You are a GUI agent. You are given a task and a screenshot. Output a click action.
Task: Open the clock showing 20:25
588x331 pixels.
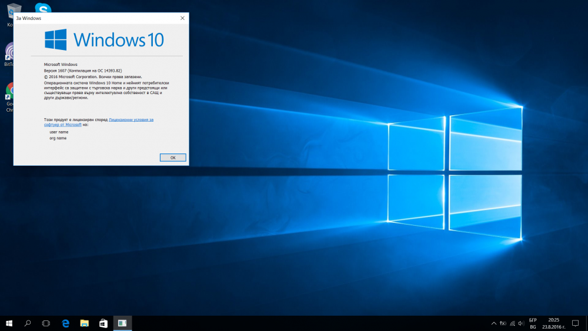coord(553,323)
